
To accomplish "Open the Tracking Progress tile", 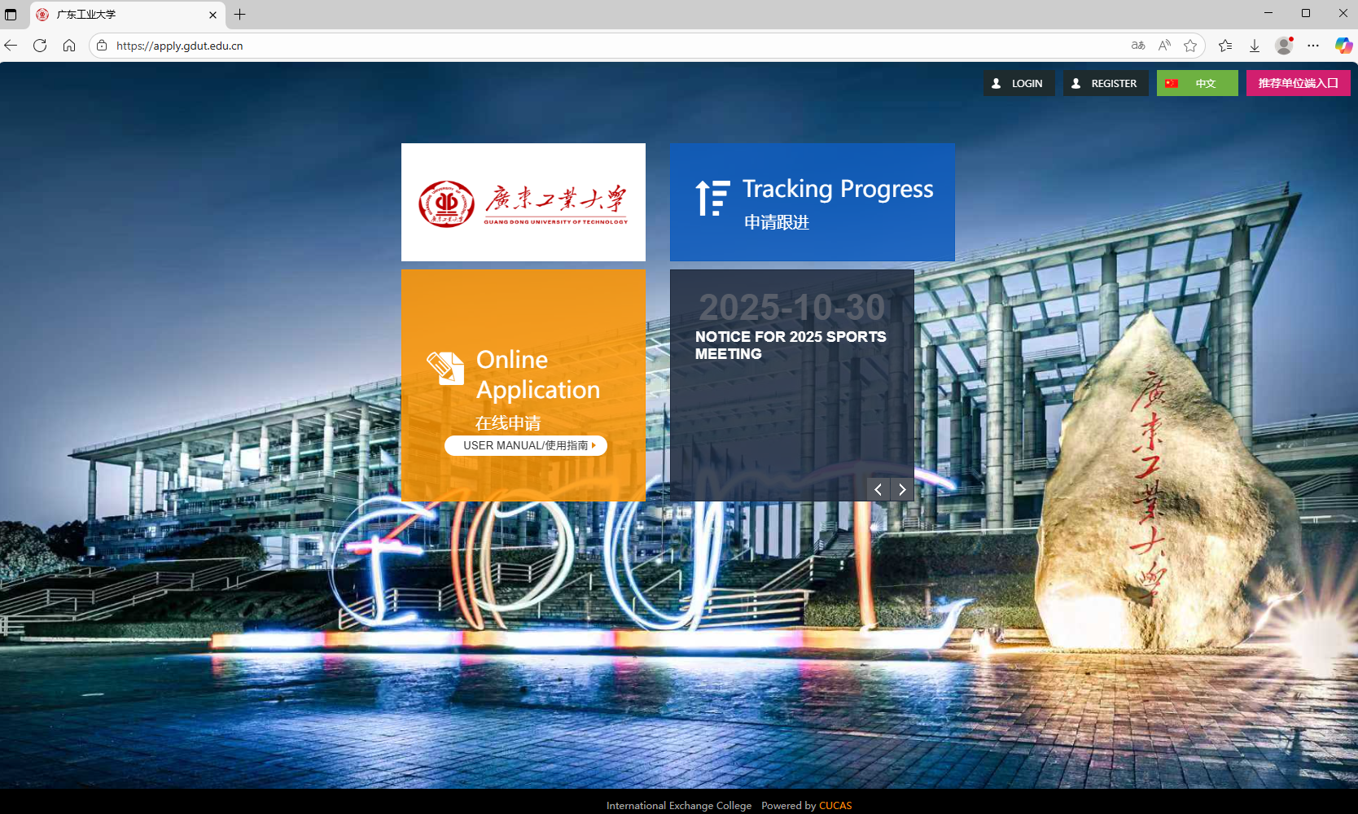I will click(x=812, y=203).
